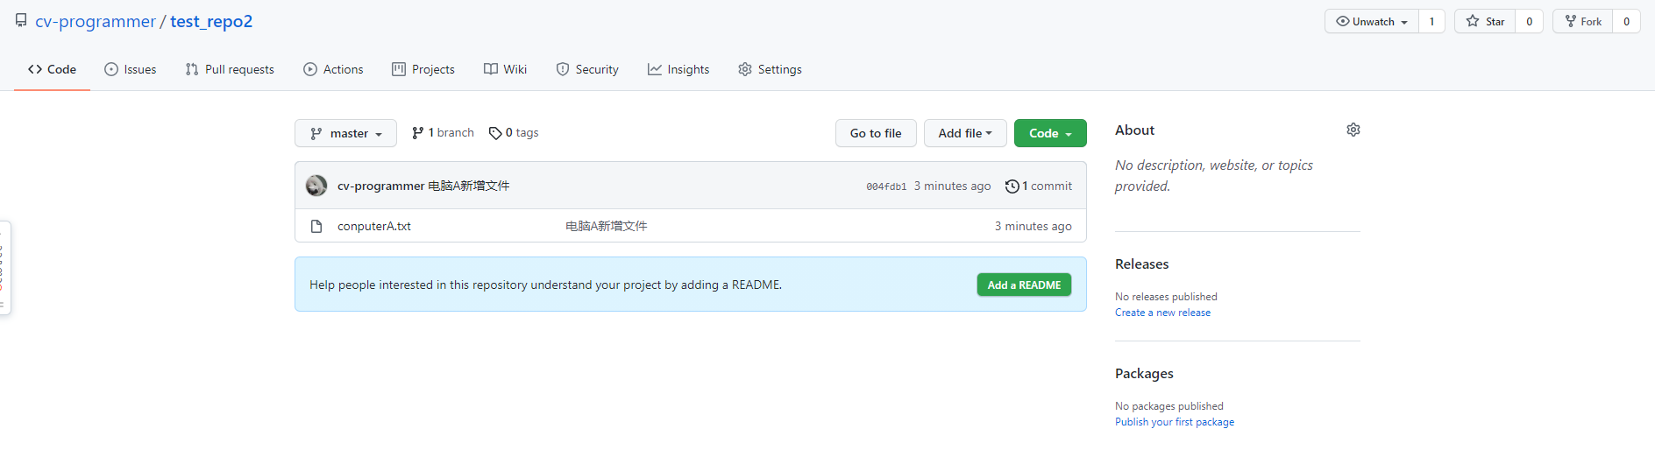Open the commit history clock icon
The width and height of the screenshot is (1655, 457).
[1012, 186]
